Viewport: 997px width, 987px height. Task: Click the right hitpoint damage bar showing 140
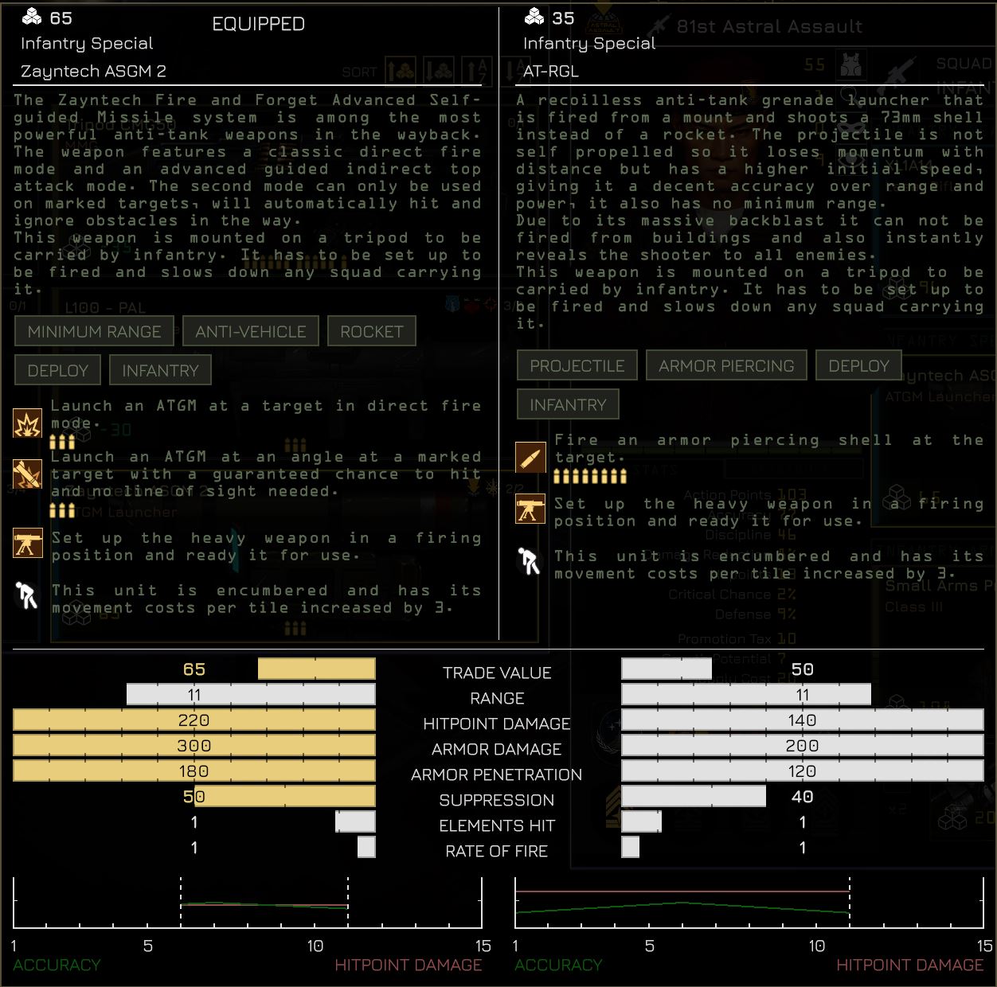(x=802, y=720)
